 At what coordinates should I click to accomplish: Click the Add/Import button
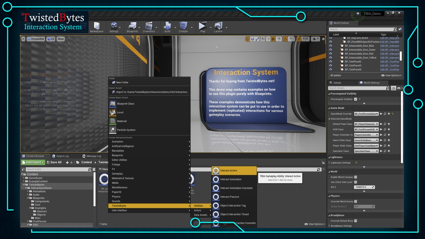(33, 162)
